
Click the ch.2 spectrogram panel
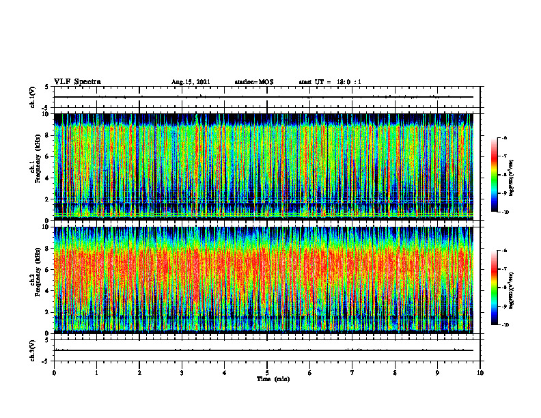(x=264, y=280)
